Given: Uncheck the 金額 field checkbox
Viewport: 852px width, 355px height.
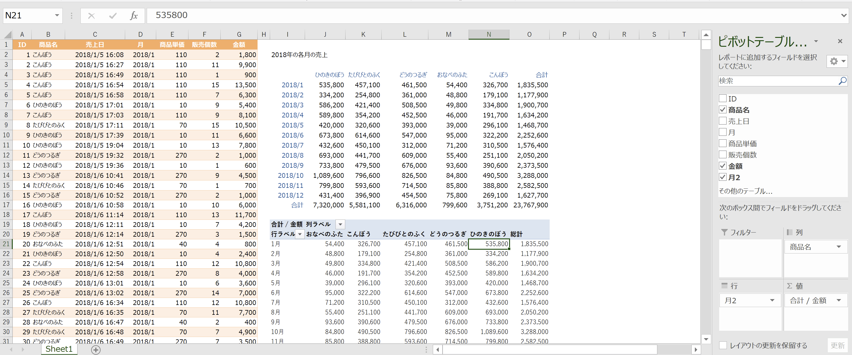Looking at the screenshot, I should click(723, 166).
